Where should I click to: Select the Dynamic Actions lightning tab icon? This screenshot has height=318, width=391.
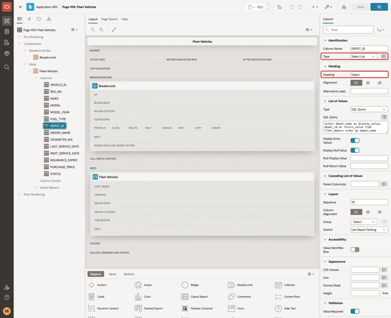[29, 19]
